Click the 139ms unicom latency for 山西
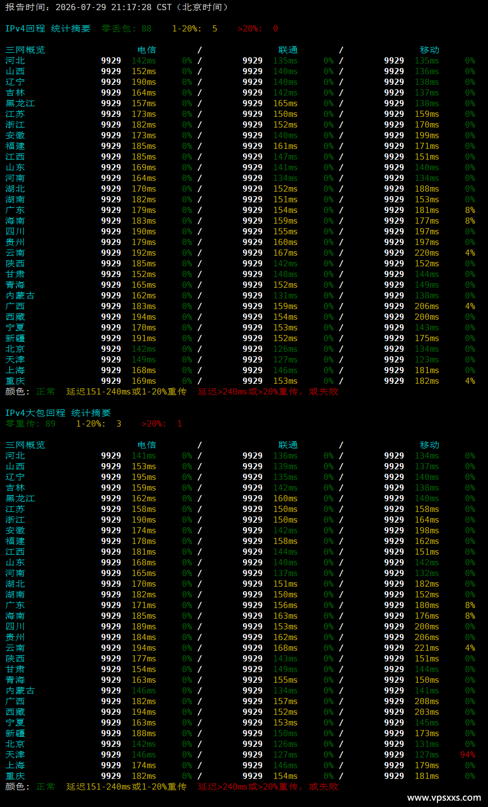 coord(285,466)
